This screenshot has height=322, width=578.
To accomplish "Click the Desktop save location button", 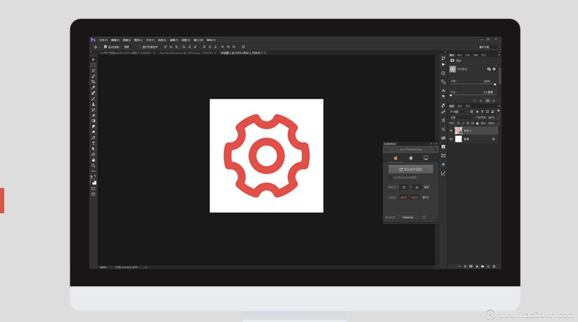I will point(408,217).
